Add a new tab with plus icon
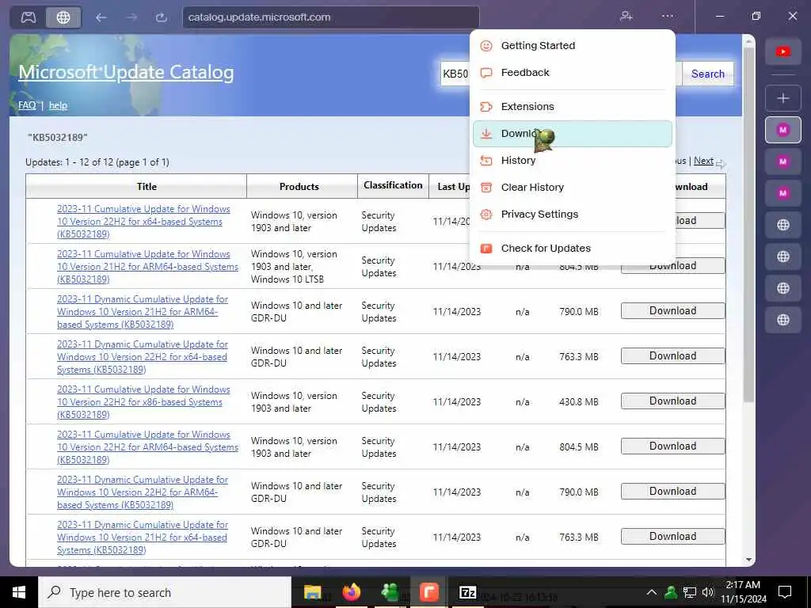Screen dimensions: 811x608 [x=783, y=98]
